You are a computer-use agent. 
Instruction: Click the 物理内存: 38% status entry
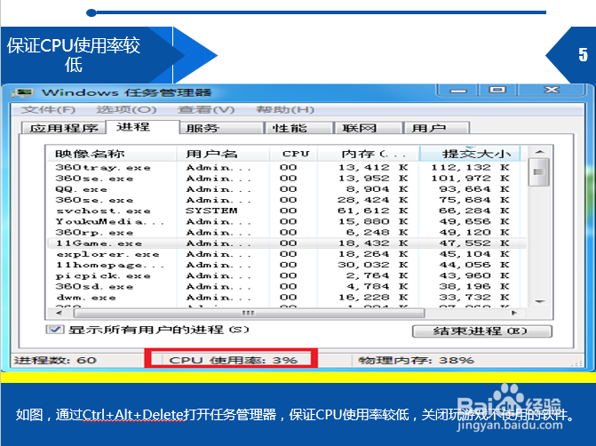click(x=417, y=360)
